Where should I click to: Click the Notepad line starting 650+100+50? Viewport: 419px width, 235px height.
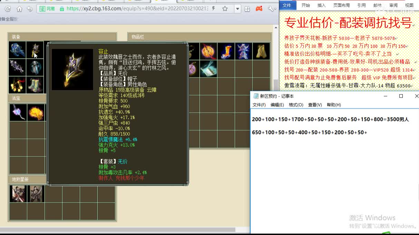(x=309, y=132)
